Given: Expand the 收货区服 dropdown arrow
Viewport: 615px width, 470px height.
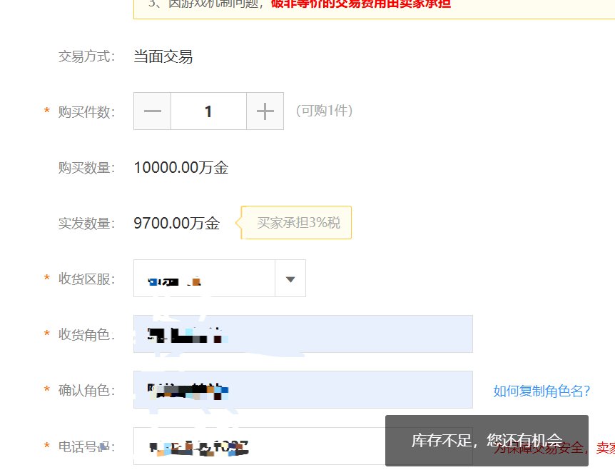Looking at the screenshot, I should (x=290, y=279).
